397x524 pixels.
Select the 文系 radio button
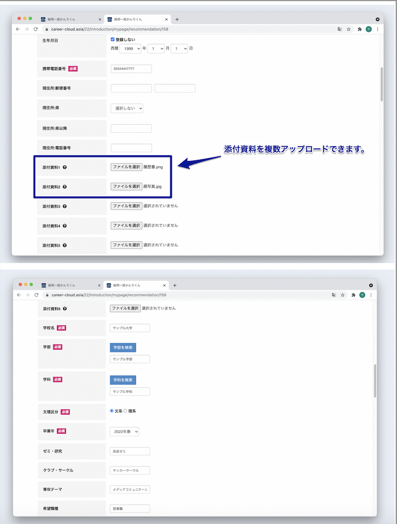tap(112, 411)
